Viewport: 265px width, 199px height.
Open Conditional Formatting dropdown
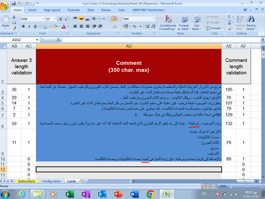tap(167, 23)
